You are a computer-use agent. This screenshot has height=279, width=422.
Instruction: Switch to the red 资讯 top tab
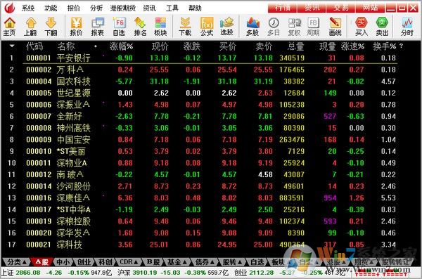[x=312, y=8]
